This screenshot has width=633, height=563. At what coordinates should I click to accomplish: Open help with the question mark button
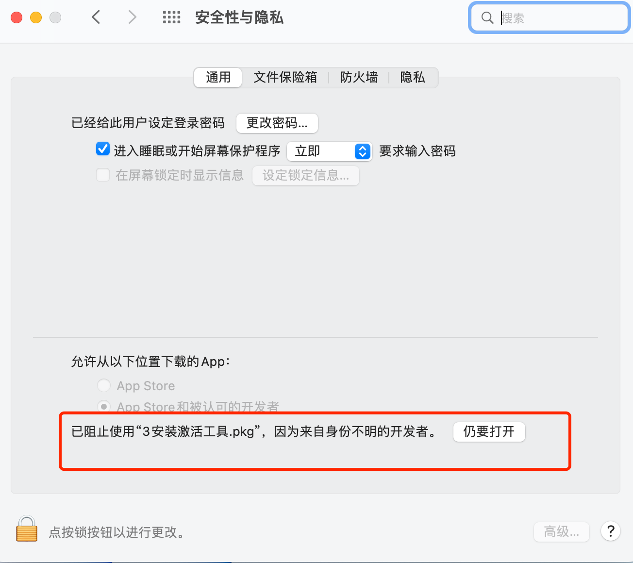(x=611, y=531)
